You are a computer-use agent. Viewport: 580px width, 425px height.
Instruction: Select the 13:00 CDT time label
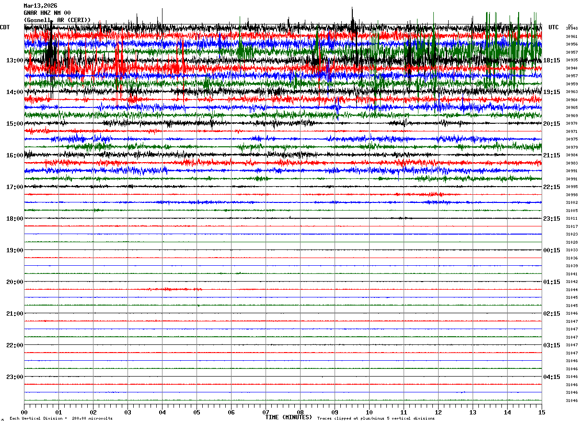(15, 60)
